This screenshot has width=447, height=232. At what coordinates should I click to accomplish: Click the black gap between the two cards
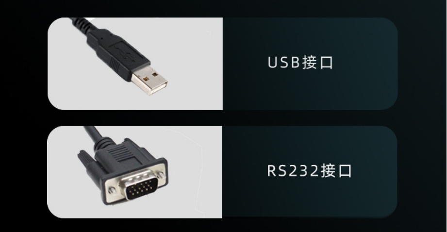coord(222,118)
